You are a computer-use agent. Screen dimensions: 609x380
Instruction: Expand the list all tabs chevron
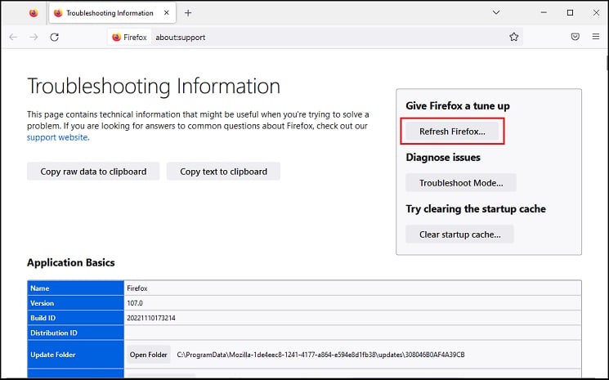[496, 12]
